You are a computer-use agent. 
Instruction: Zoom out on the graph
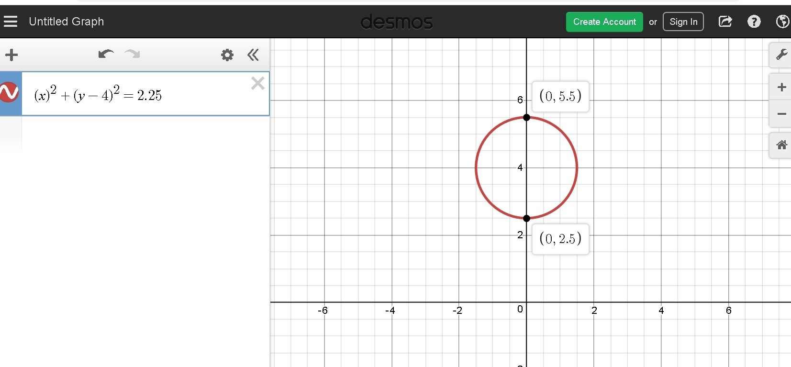tap(781, 114)
